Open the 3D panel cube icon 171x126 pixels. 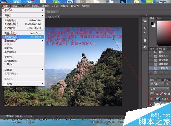tap(145, 41)
